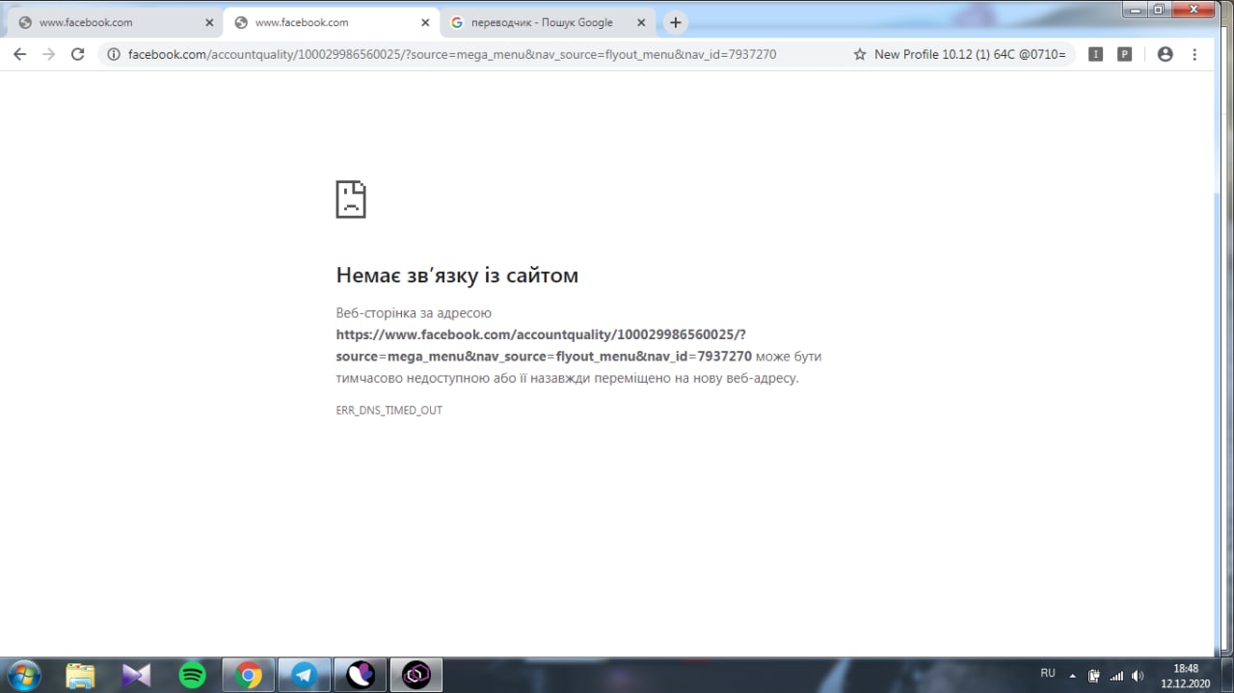The height and width of the screenshot is (693, 1234).
Task: Open Visual Studio from the taskbar
Action: click(x=136, y=676)
